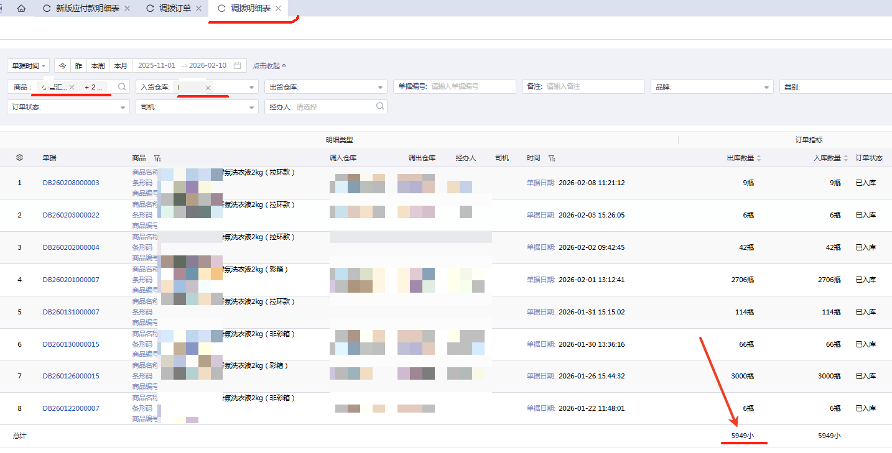Click the search icon in 商品 field
The width and height of the screenshot is (892, 453).
tap(123, 87)
